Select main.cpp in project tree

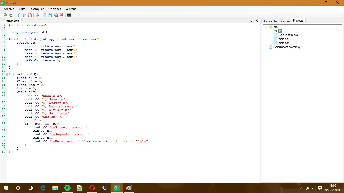click(x=284, y=43)
